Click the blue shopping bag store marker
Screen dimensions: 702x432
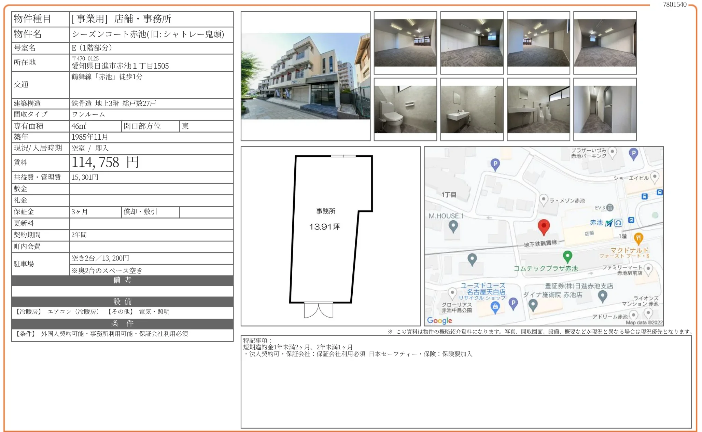point(495,307)
